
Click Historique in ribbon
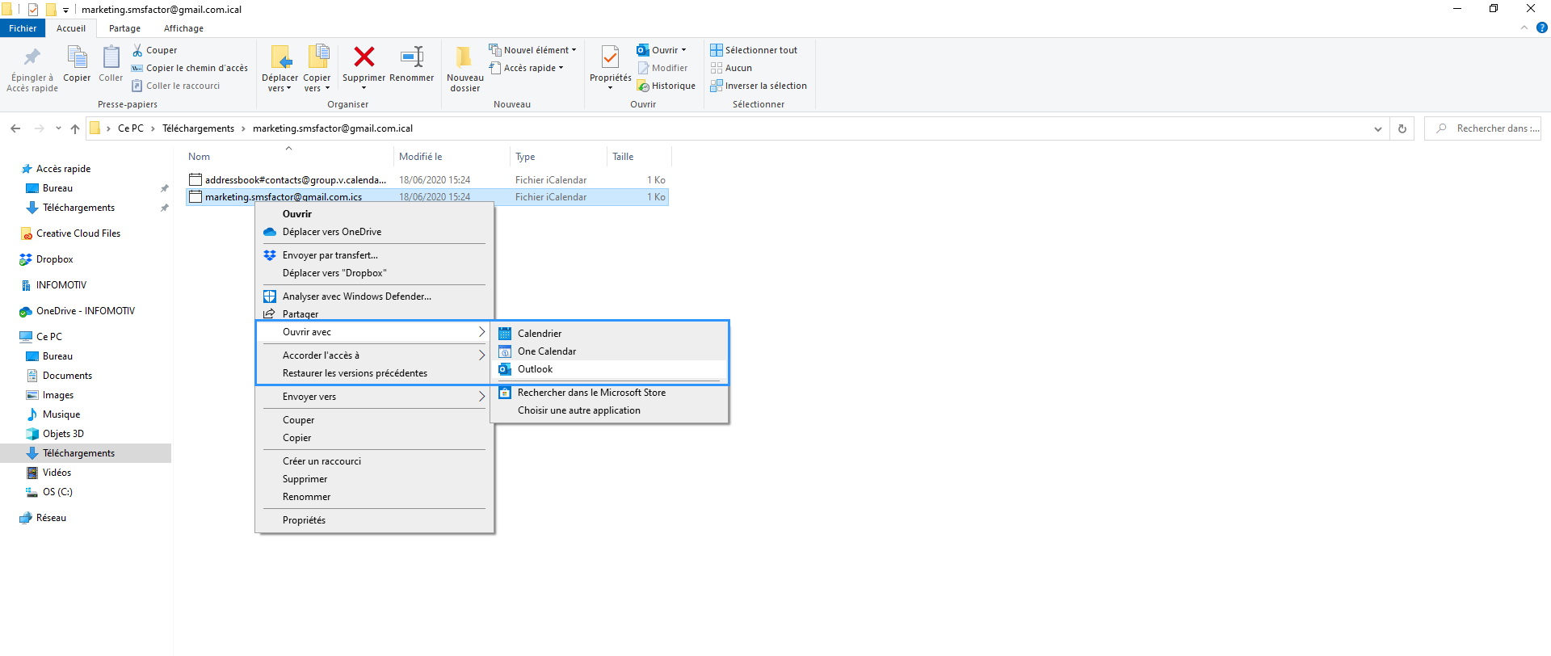point(666,86)
